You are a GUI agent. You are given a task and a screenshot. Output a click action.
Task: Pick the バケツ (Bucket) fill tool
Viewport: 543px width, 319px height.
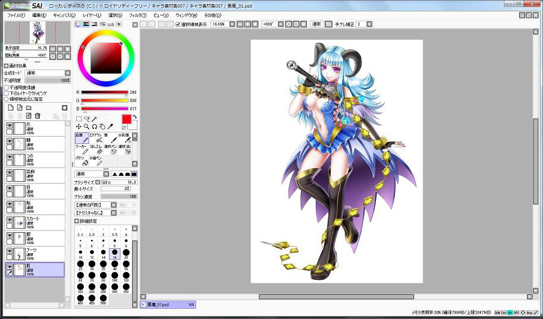[82, 160]
